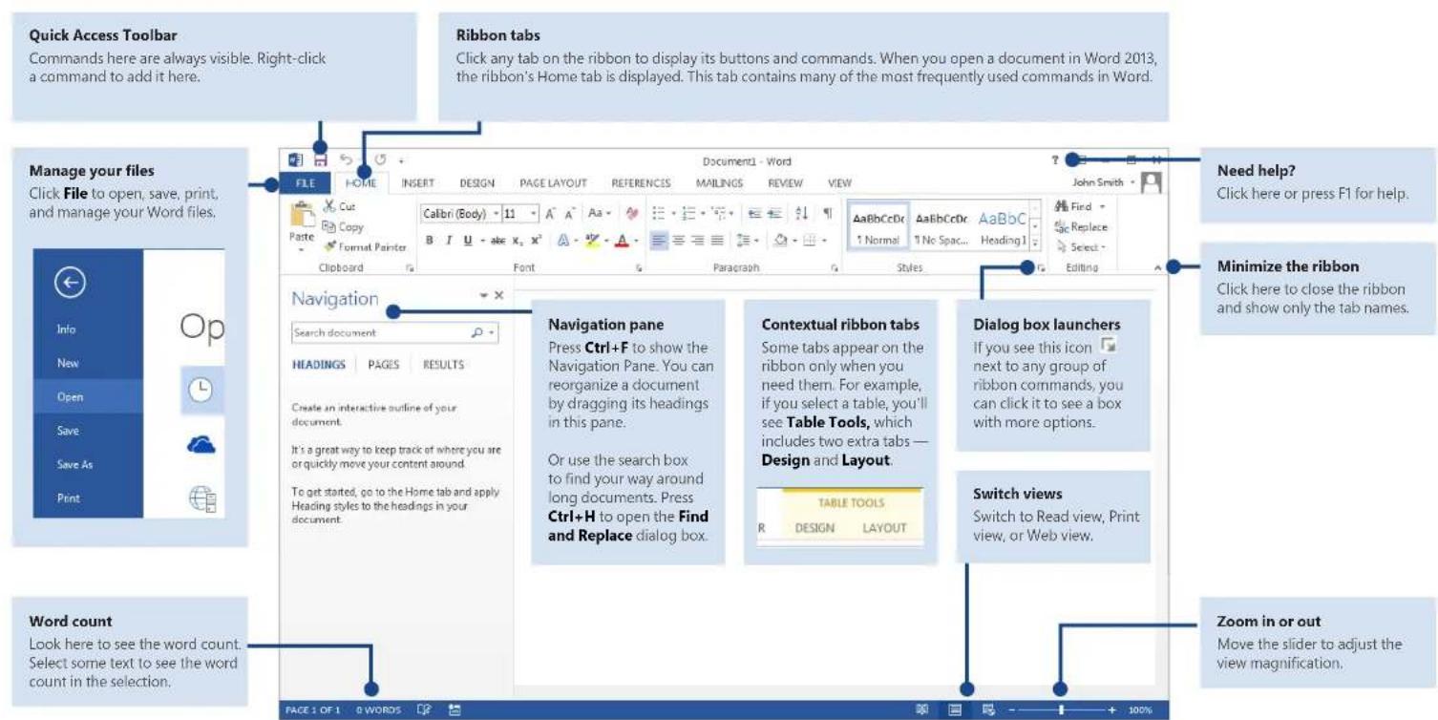Viewport: 1438px width, 720px height.
Task: Select Justify alignment
Action: (717, 241)
